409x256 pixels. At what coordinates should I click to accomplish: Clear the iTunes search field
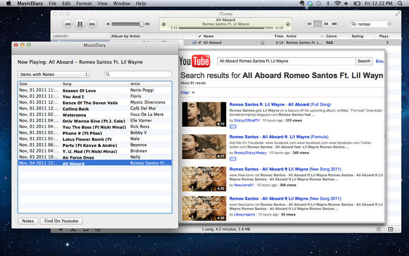pos(390,24)
